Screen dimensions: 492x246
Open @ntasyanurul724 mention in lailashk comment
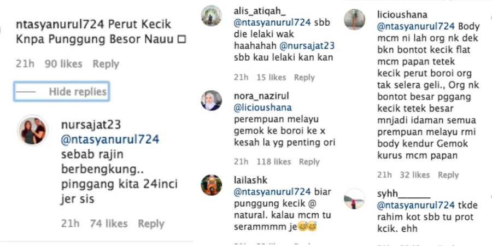point(272,192)
